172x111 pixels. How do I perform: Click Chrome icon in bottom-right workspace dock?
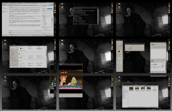[169, 78]
